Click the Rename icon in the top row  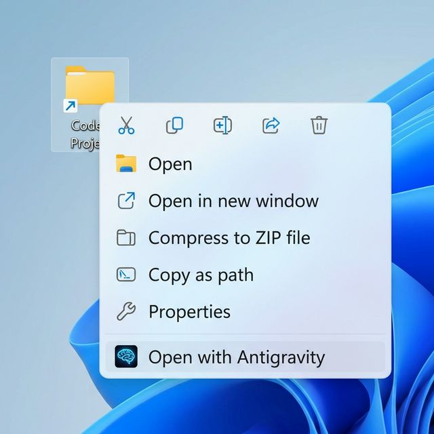pos(222,125)
